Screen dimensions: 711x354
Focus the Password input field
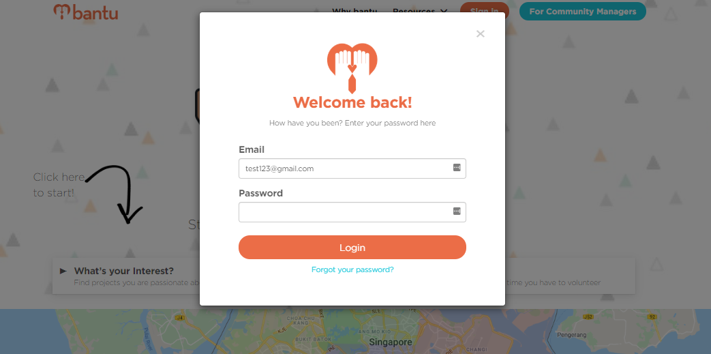tap(352, 212)
